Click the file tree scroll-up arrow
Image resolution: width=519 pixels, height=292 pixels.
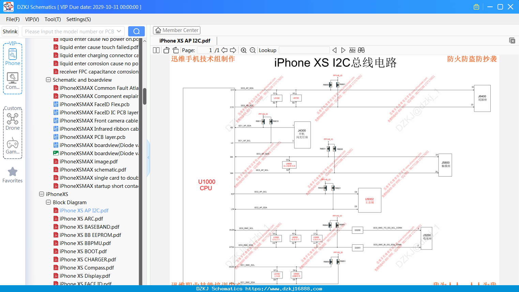coord(144,41)
